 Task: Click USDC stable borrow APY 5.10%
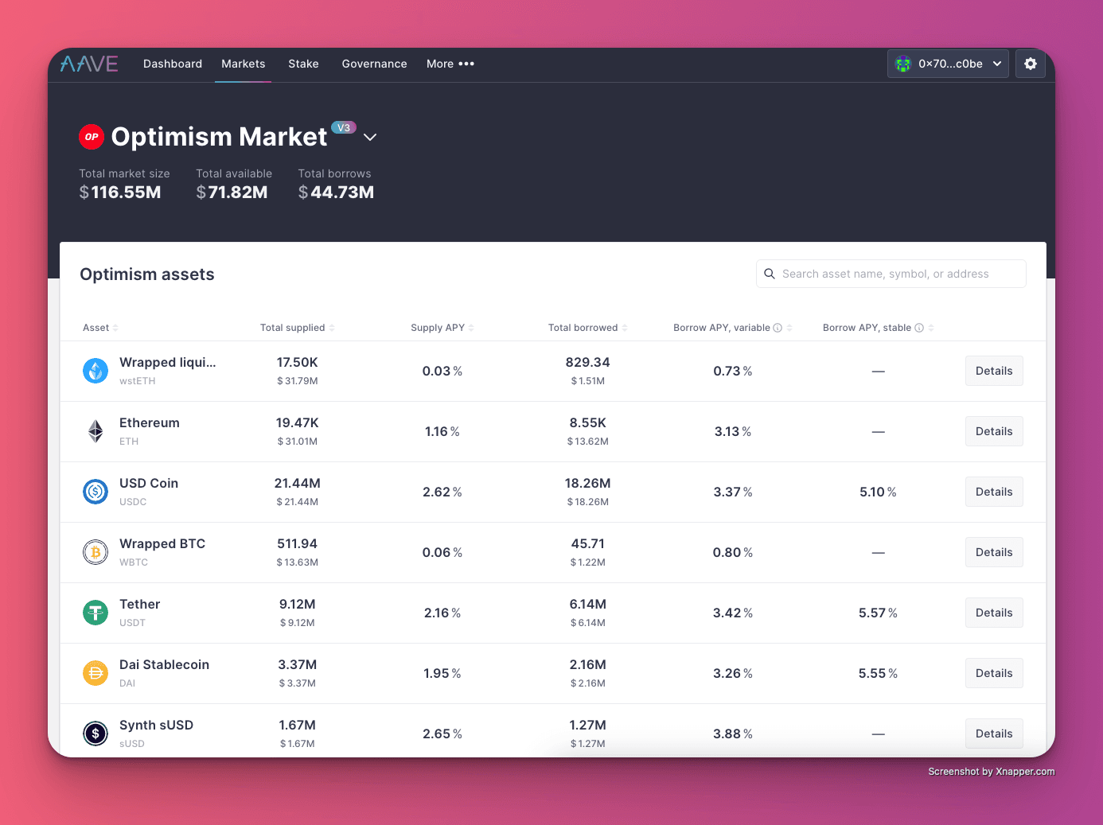pyautogui.click(x=878, y=492)
